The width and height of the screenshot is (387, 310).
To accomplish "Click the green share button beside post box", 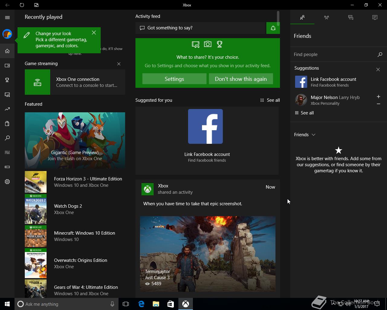I will point(273,28).
